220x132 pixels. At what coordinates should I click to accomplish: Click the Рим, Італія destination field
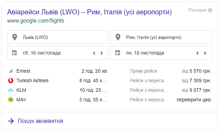161,37
